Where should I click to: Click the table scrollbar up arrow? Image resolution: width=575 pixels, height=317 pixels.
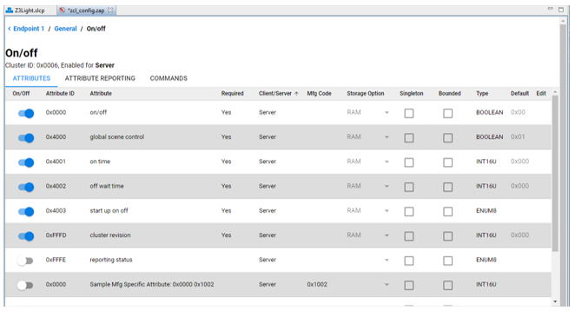(555, 92)
